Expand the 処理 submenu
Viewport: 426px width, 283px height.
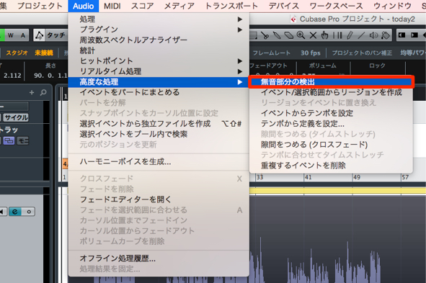pos(159,19)
